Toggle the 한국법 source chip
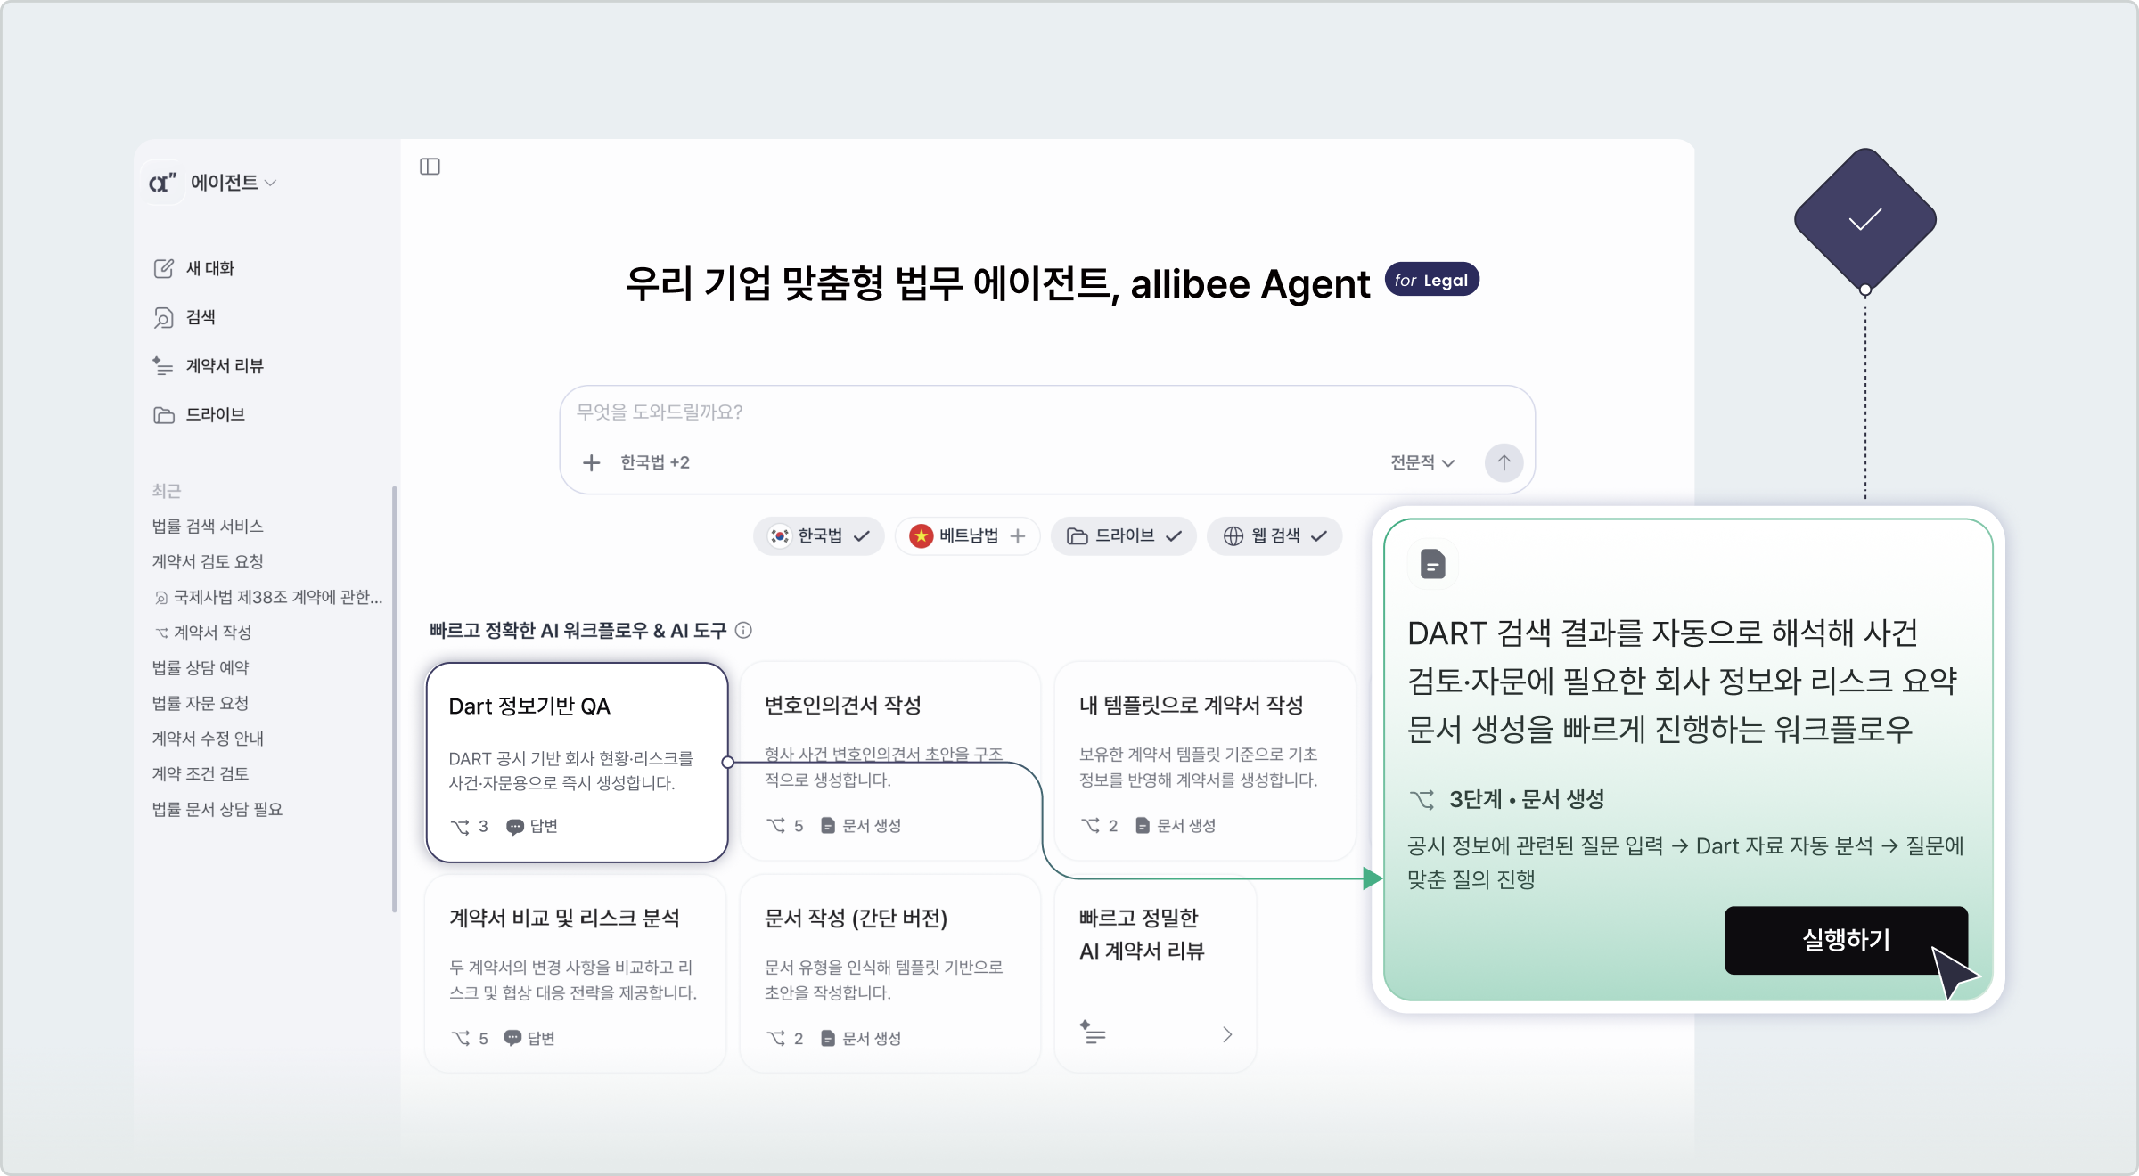Screen dimensions: 2139x1176 click(819, 535)
